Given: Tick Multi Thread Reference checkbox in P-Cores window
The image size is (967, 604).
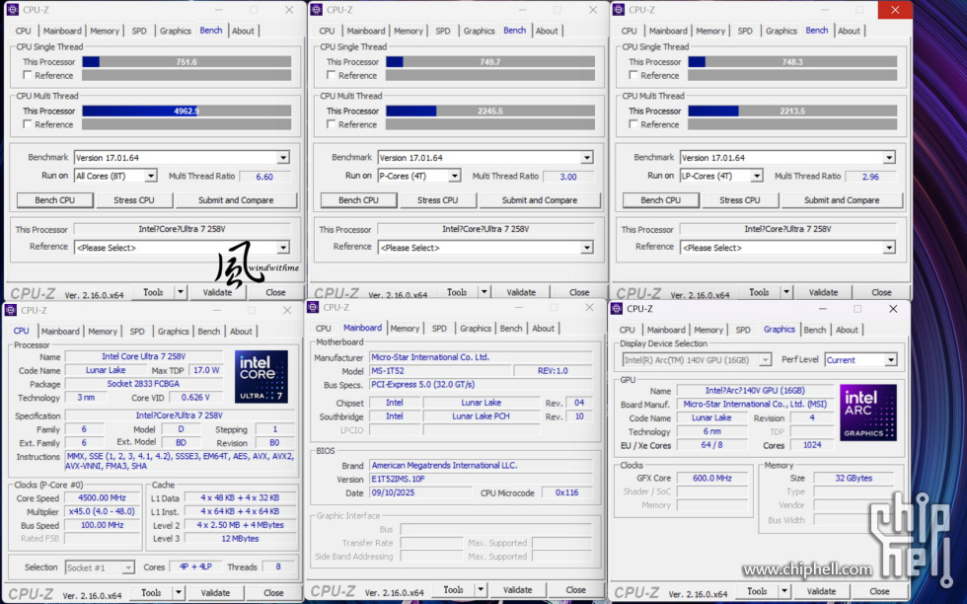Looking at the screenshot, I should [332, 125].
